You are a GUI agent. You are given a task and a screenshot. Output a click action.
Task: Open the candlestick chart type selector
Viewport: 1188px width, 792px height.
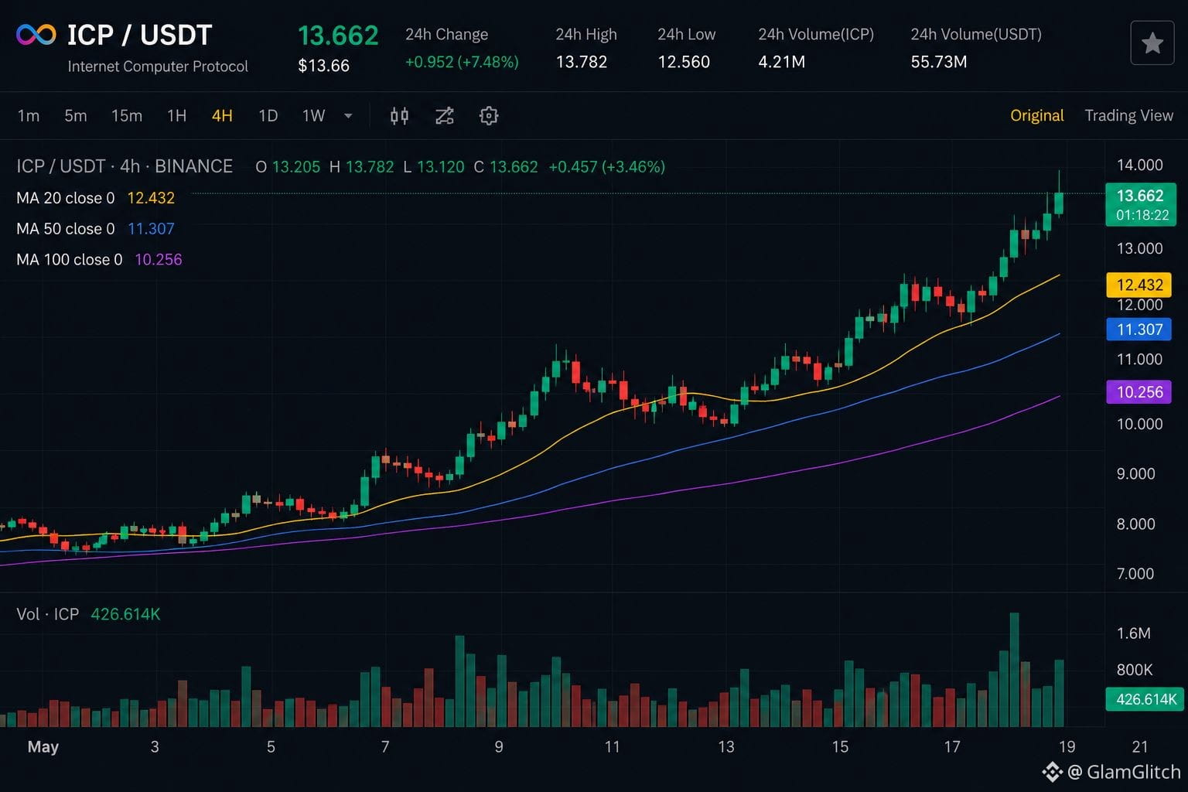[x=399, y=116]
